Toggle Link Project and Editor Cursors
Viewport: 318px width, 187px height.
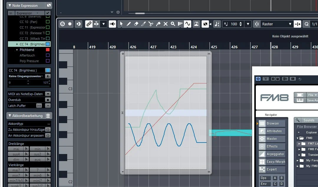pyautogui.click(x=89, y=24)
